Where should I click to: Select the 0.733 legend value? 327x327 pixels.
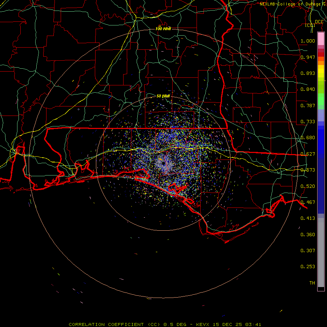click(x=308, y=121)
